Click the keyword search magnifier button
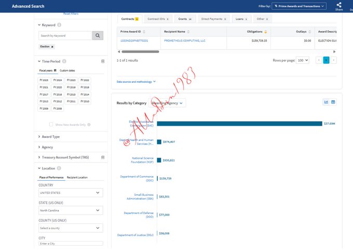This screenshot has width=353, height=252. pos(98,35)
